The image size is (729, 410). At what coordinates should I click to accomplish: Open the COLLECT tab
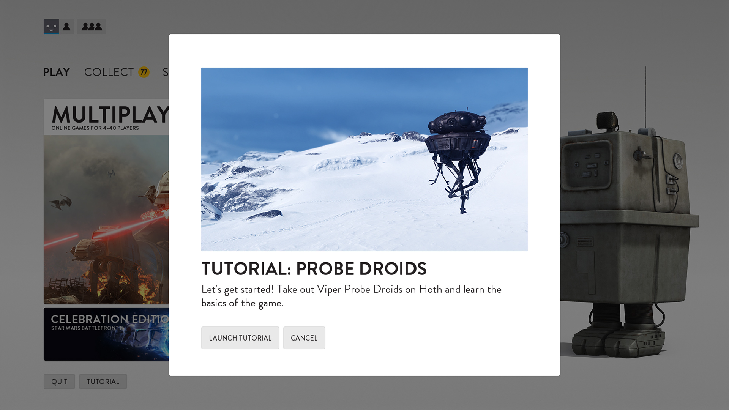pyautogui.click(x=109, y=72)
